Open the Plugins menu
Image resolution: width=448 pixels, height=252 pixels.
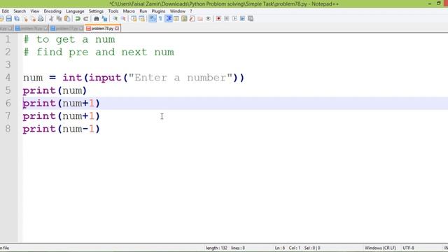coord(158,11)
